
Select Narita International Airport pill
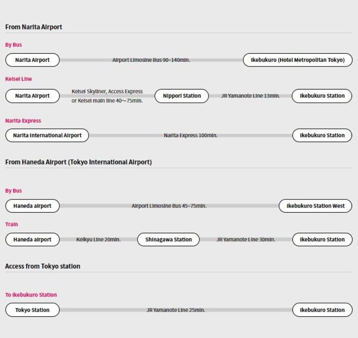pos(47,136)
